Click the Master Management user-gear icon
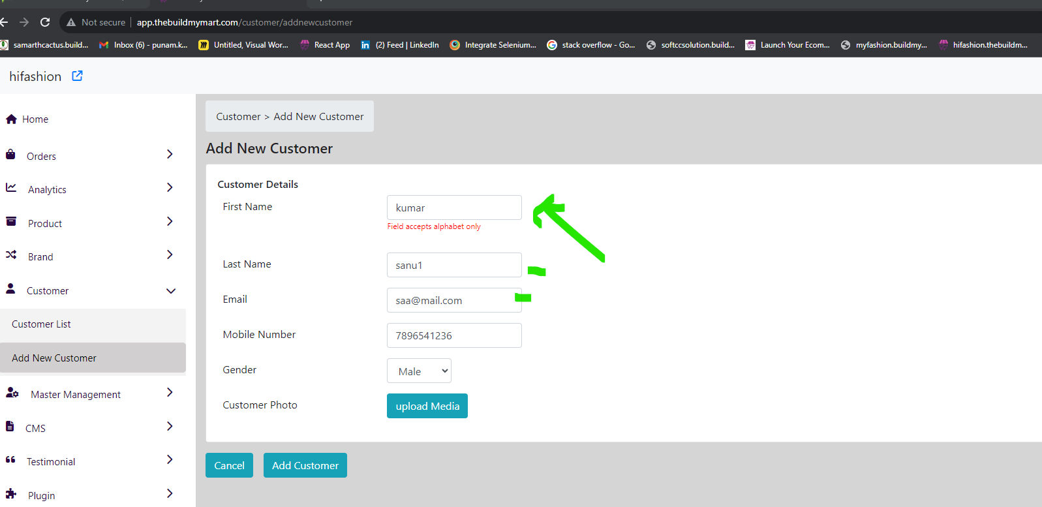 tap(12, 392)
